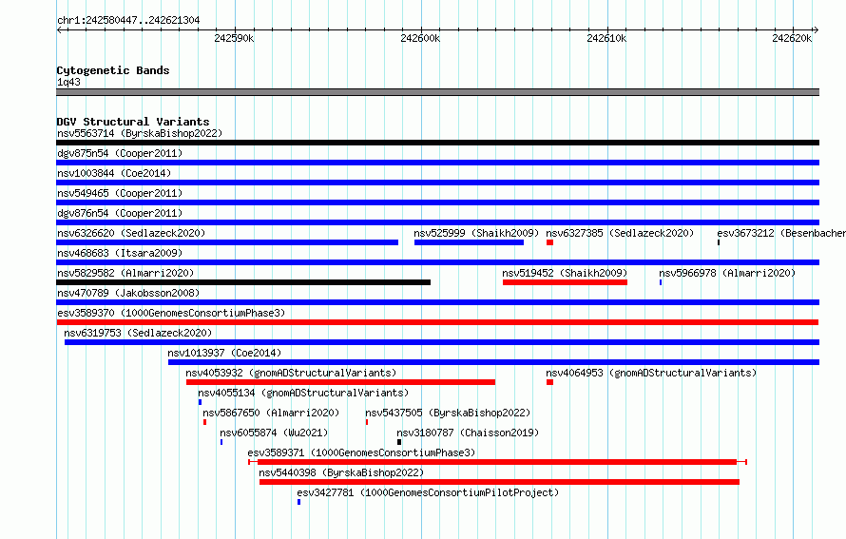
Task: Open the nsv5829582 (Almarri2020) label
Action: (x=125, y=273)
